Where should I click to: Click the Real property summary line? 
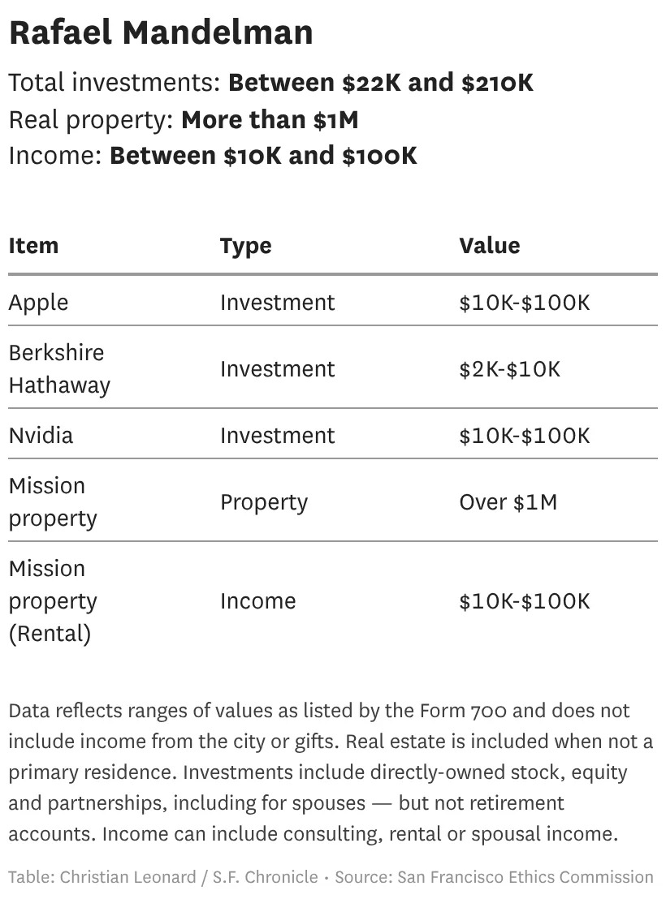coord(183,120)
